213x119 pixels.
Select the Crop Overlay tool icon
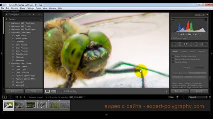coord(174,44)
